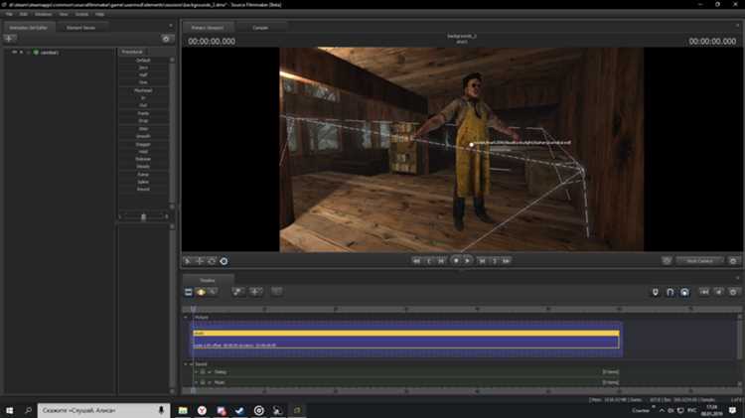This screenshot has height=418, width=745.
Task: Click camera toggle icon left of Work Camera
Action: pos(668,261)
